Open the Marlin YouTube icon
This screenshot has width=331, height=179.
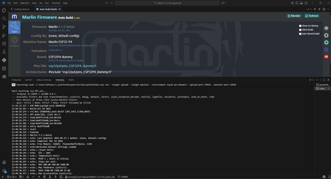click(x=326, y=57)
